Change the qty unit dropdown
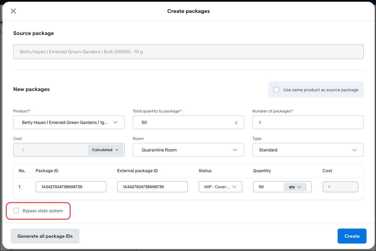376x251 pixels. click(295, 187)
